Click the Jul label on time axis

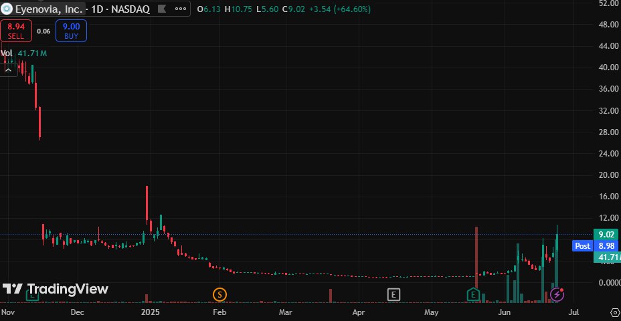[x=575, y=312]
